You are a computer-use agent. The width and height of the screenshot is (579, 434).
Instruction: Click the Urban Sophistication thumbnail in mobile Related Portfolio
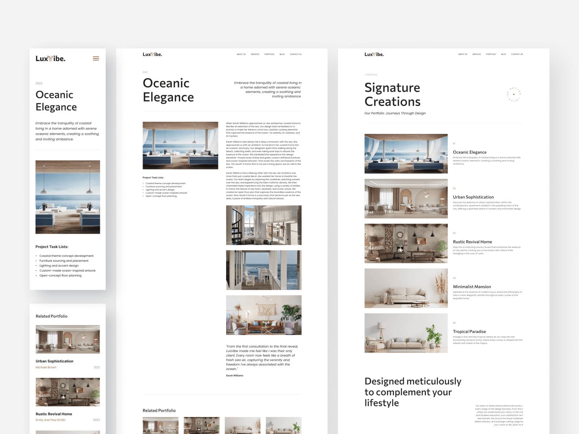(x=68, y=339)
